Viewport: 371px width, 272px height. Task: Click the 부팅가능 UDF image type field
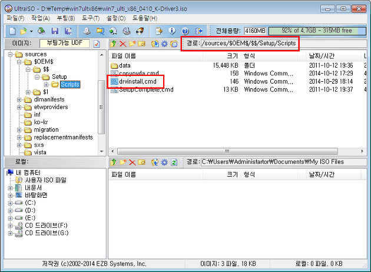click(x=65, y=44)
